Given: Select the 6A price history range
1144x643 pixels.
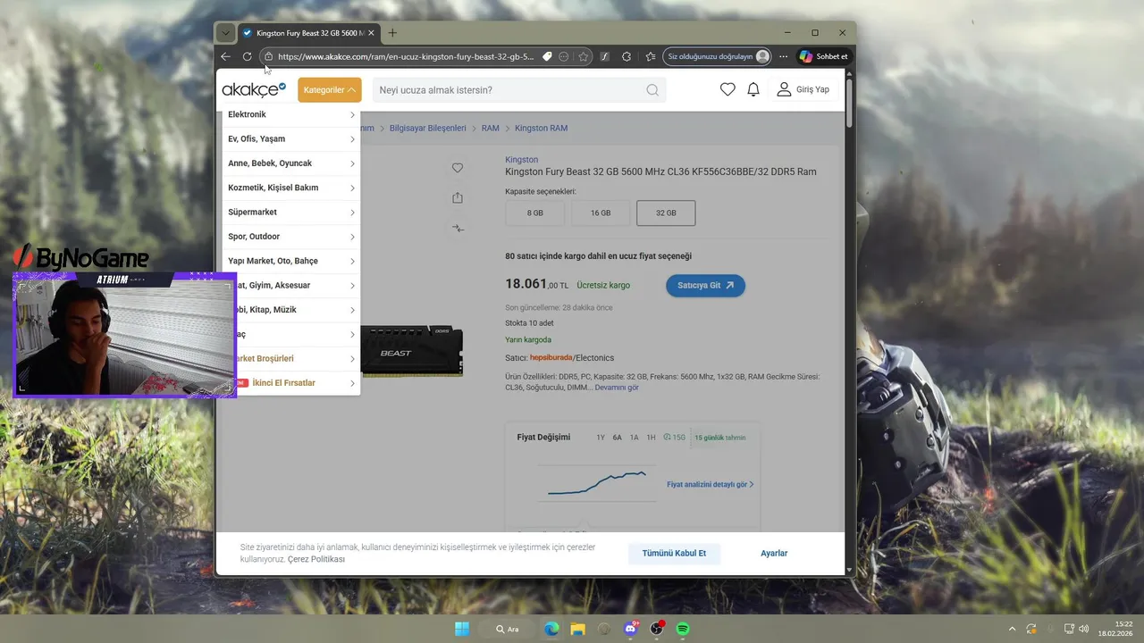Looking at the screenshot, I should coord(617,438).
